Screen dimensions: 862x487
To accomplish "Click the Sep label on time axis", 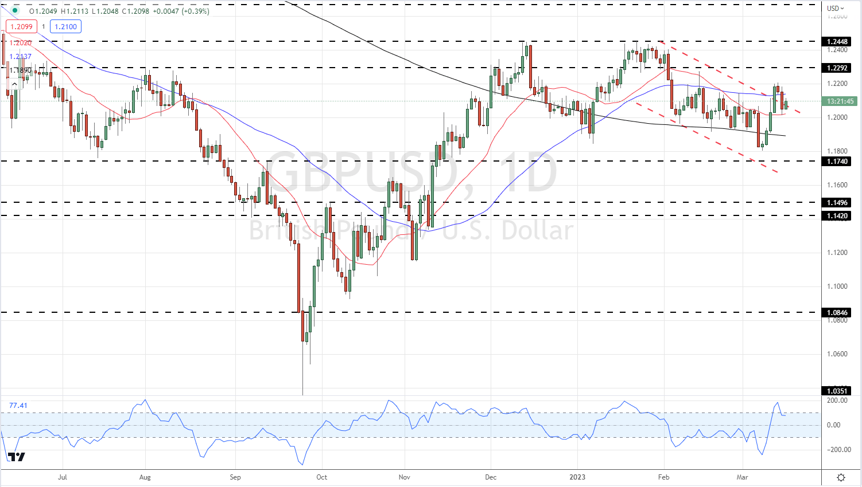I will click(x=235, y=477).
